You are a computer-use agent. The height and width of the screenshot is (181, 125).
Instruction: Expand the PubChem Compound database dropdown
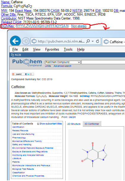[63, 62]
